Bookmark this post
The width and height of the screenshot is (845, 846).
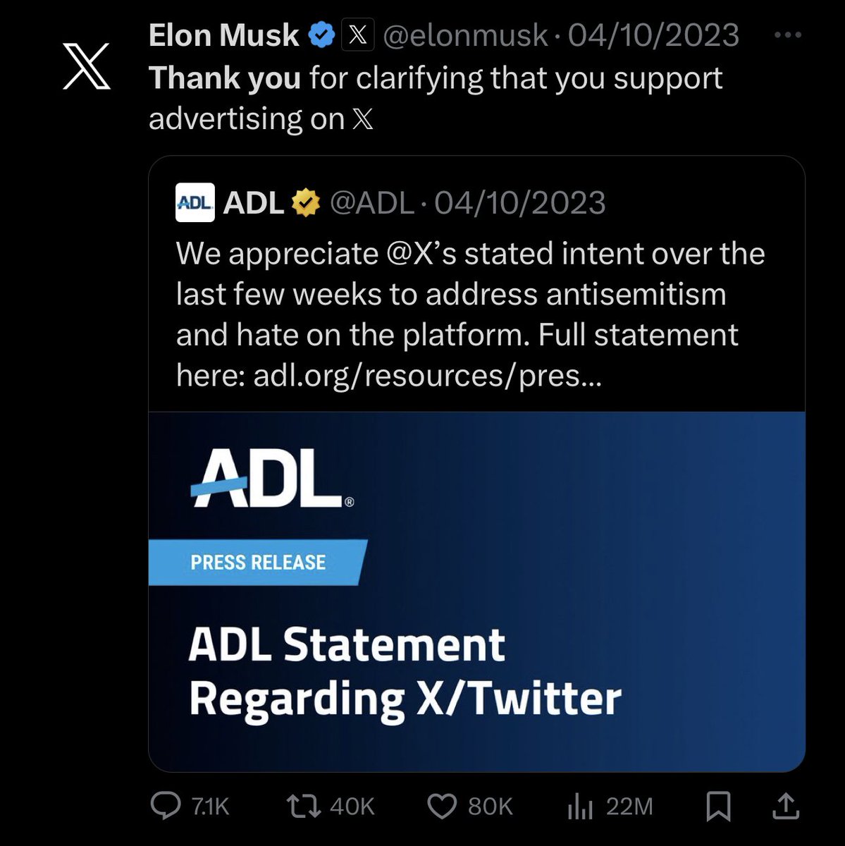(x=718, y=806)
